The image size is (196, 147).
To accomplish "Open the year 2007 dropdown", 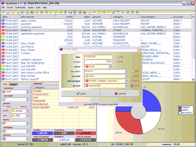I will click(27, 116).
